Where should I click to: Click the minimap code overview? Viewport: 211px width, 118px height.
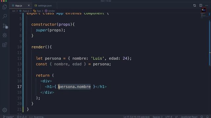[x=203, y=15]
